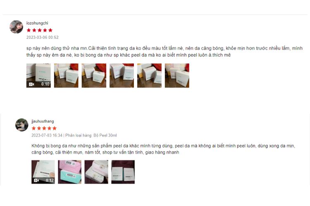Play the 0:12 review video
Screen dimensions: 310x206
coord(43,172)
